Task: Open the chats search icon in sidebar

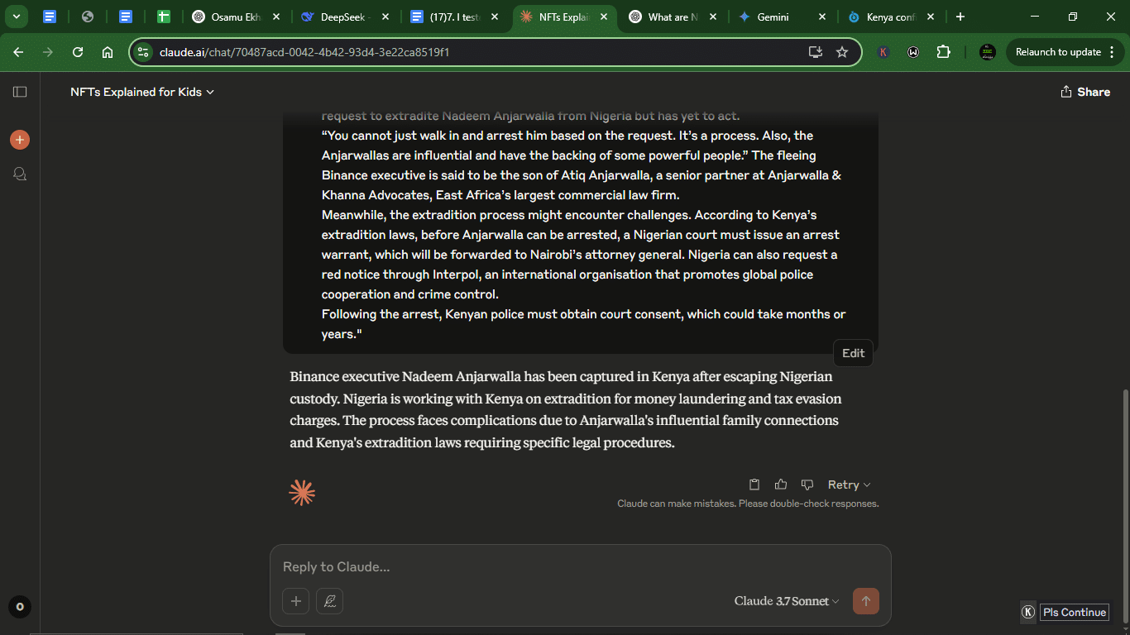Action: pyautogui.click(x=20, y=174)
